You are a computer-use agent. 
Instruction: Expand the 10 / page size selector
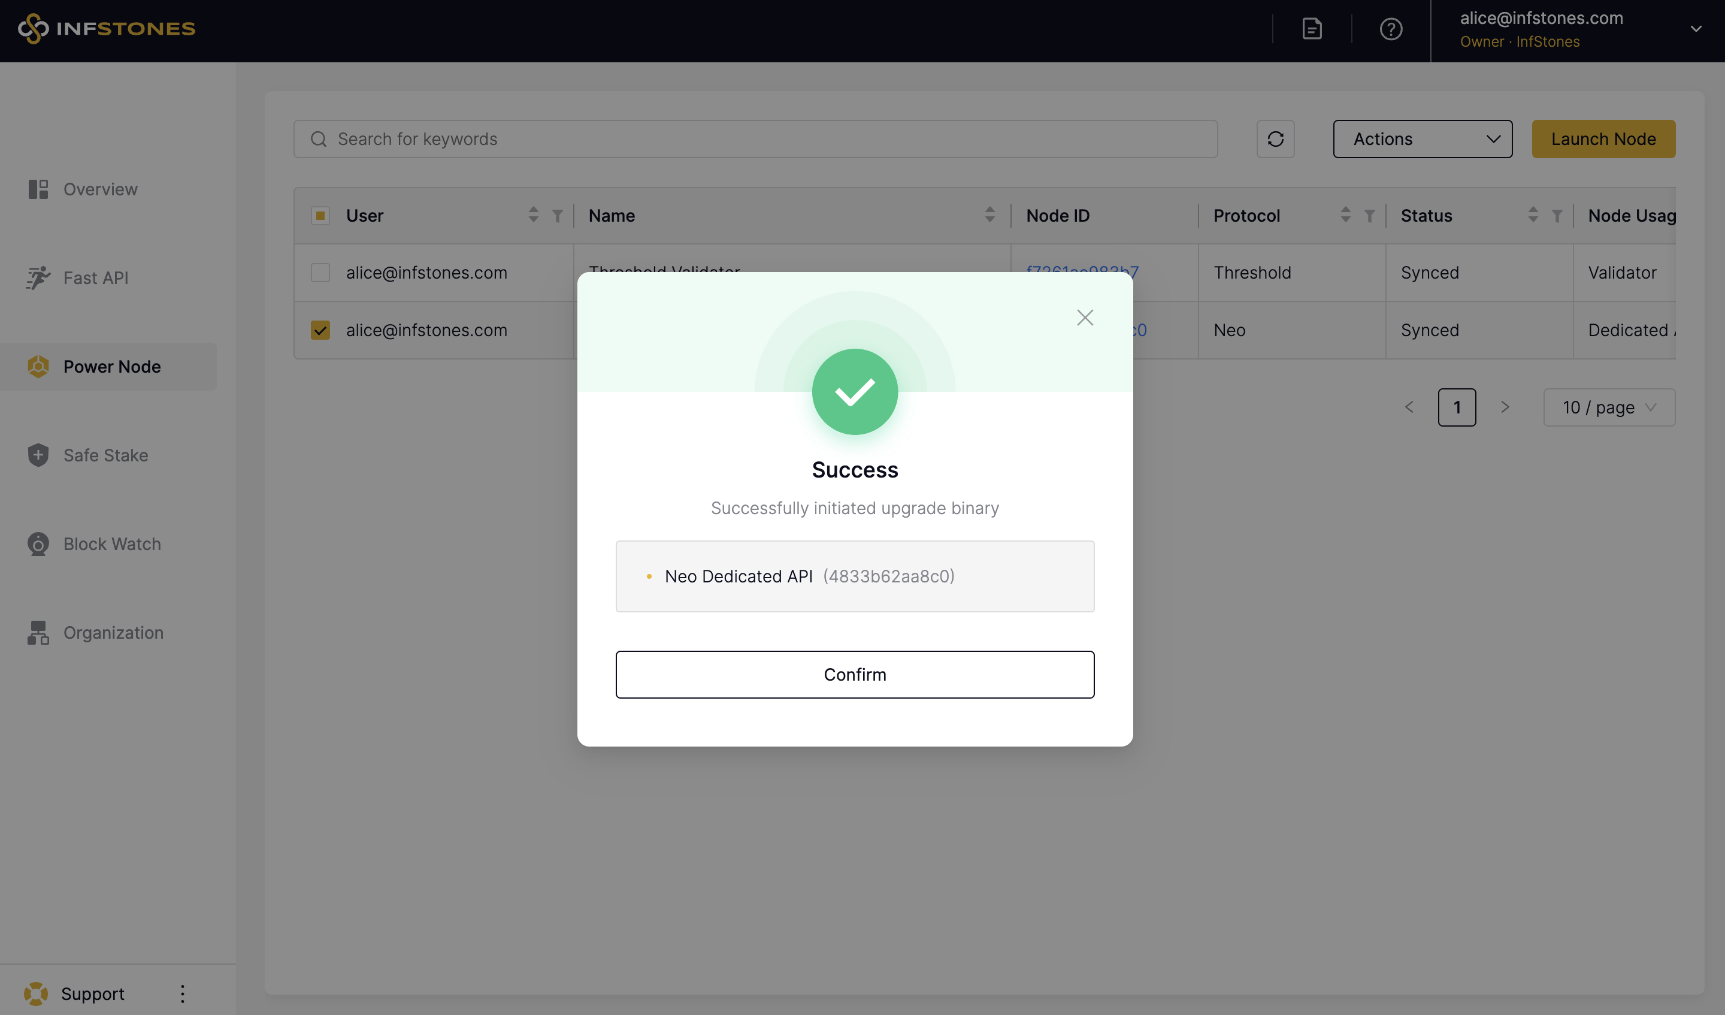tap(1608, 407)
